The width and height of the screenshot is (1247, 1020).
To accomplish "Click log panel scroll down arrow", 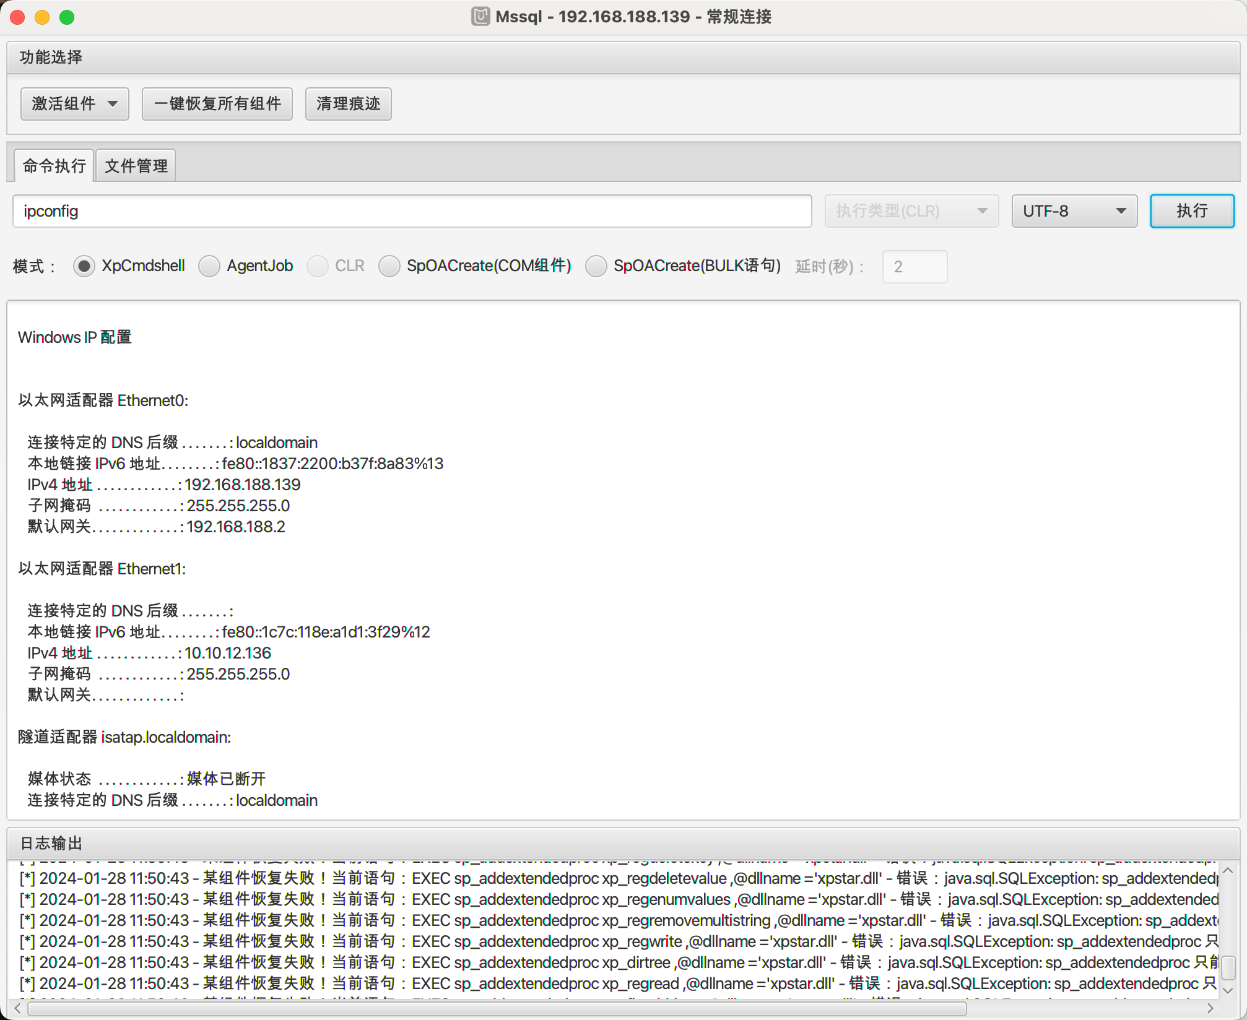I will click(x=1228, y=991).
